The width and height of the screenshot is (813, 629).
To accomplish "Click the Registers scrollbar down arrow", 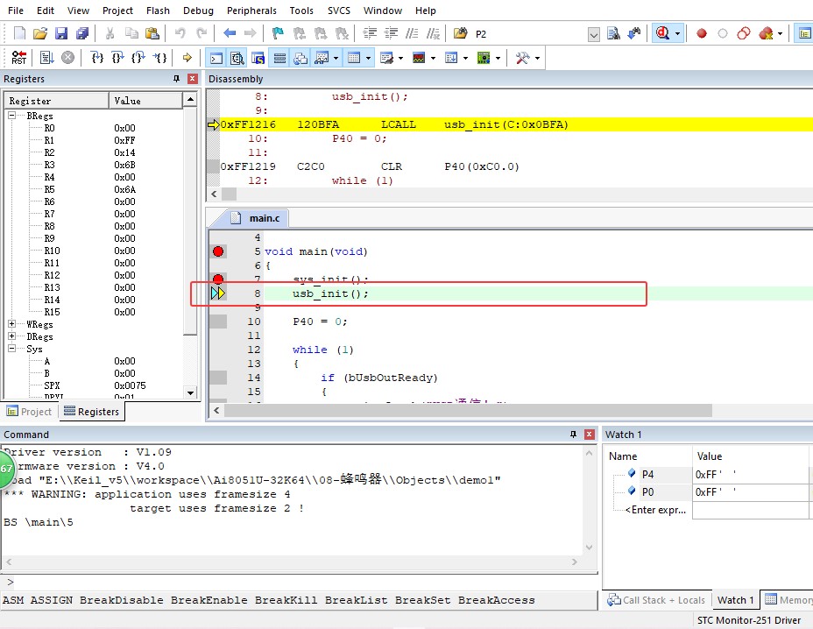I will (190, 393).
